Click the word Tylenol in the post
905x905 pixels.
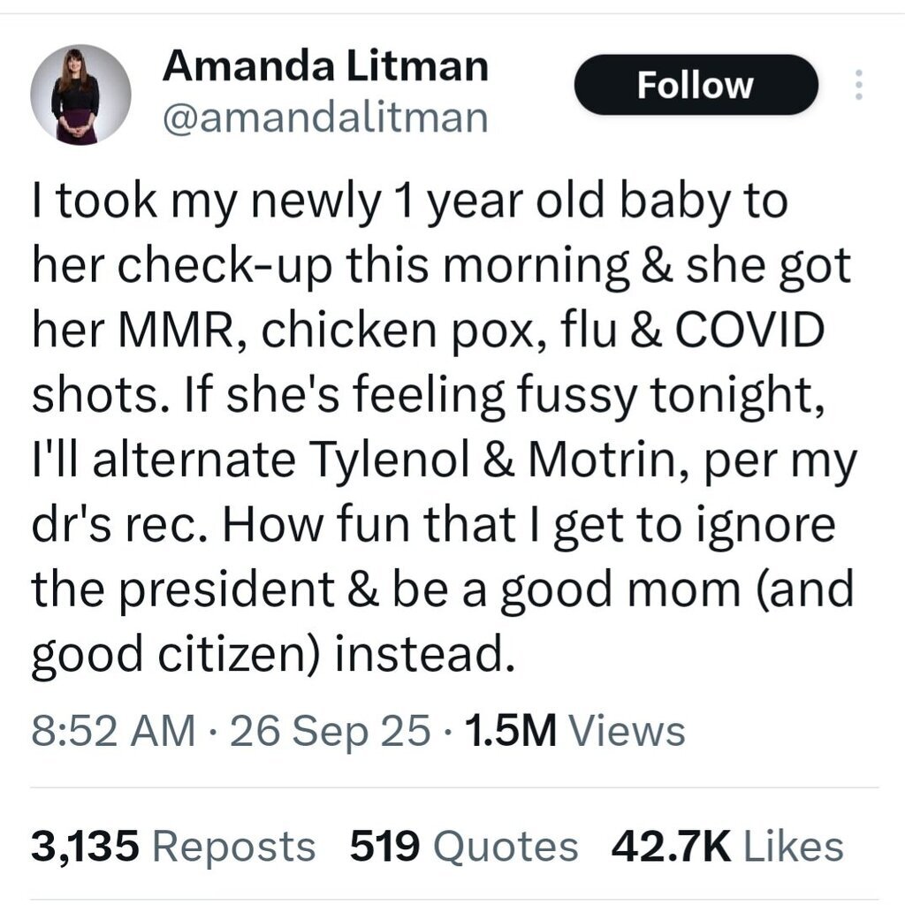click(x=400, y=462)
